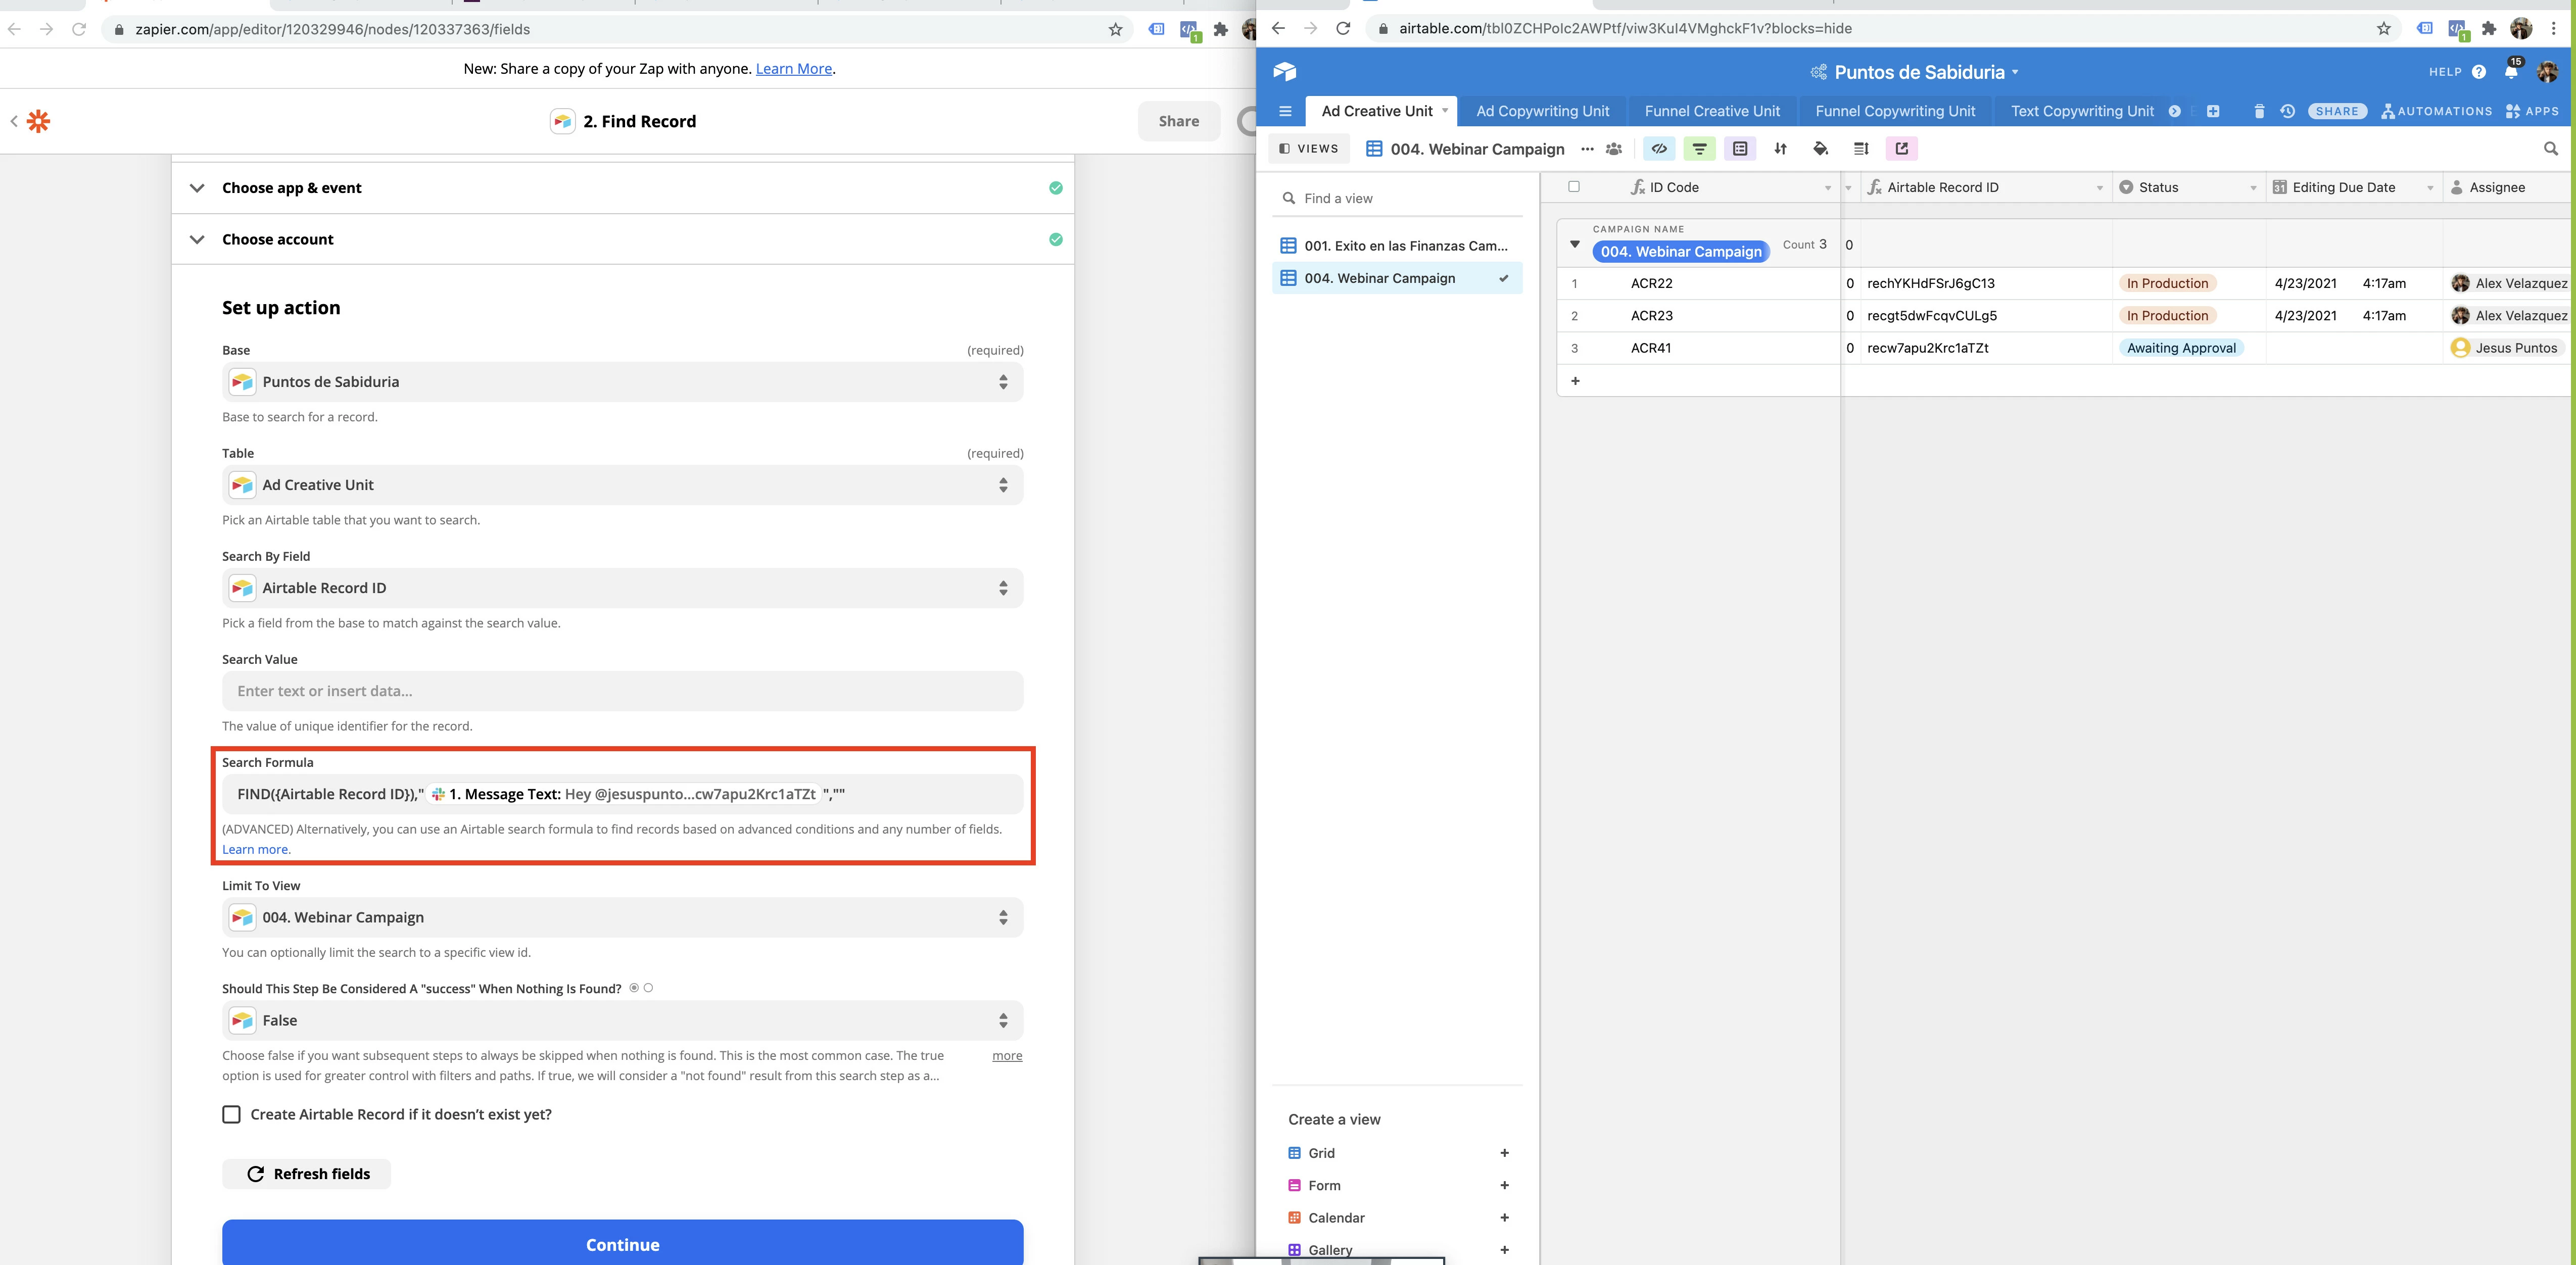Screen dimensions: 2576x1265
Task: Click the Automations icon button
Action: pos(2436,111)
